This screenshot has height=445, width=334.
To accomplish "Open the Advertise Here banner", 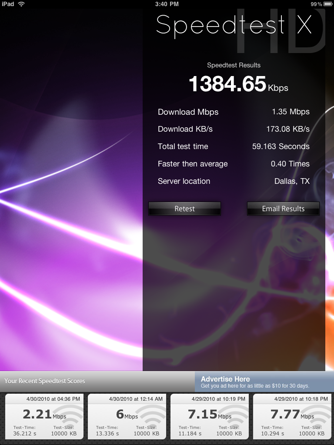I will (264, 382).
